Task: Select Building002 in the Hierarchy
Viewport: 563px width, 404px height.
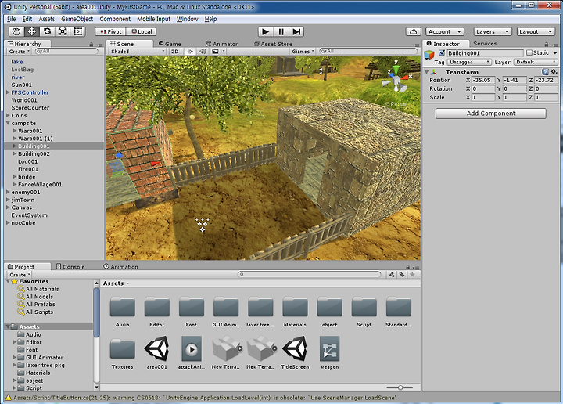Action: click(34, 153)
